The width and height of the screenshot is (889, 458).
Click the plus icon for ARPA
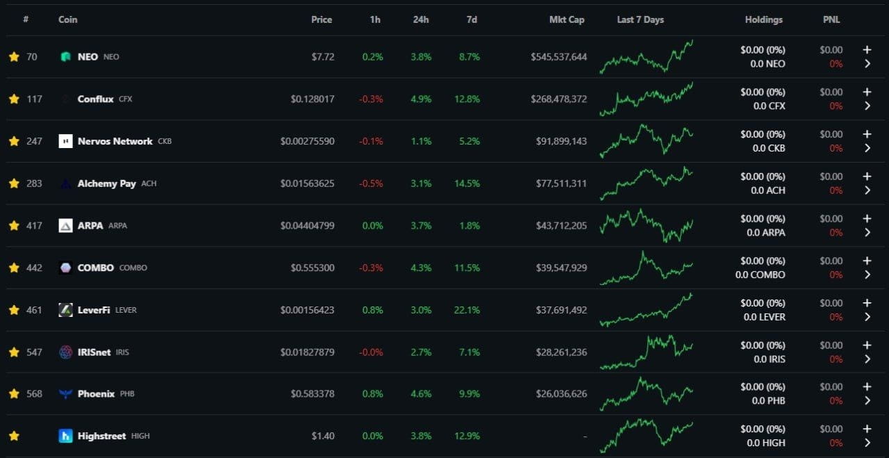[x=867, y=219]
